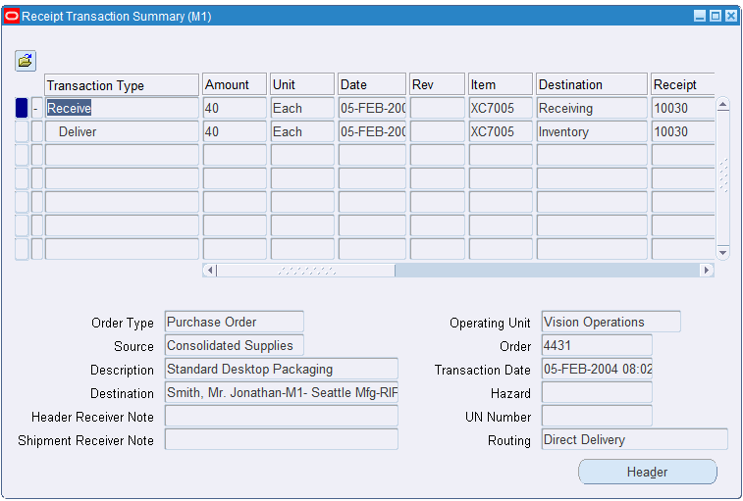Click Item XC7005 in Deliver row
The image size is (743, 501).
[501, 131]
